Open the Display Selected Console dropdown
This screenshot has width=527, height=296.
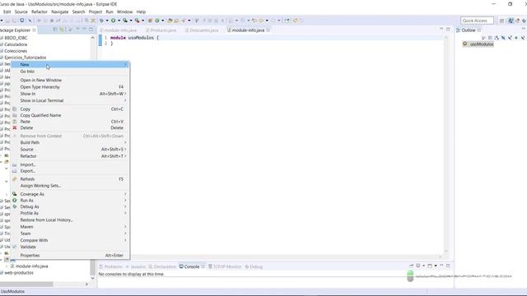coord(423,266)
